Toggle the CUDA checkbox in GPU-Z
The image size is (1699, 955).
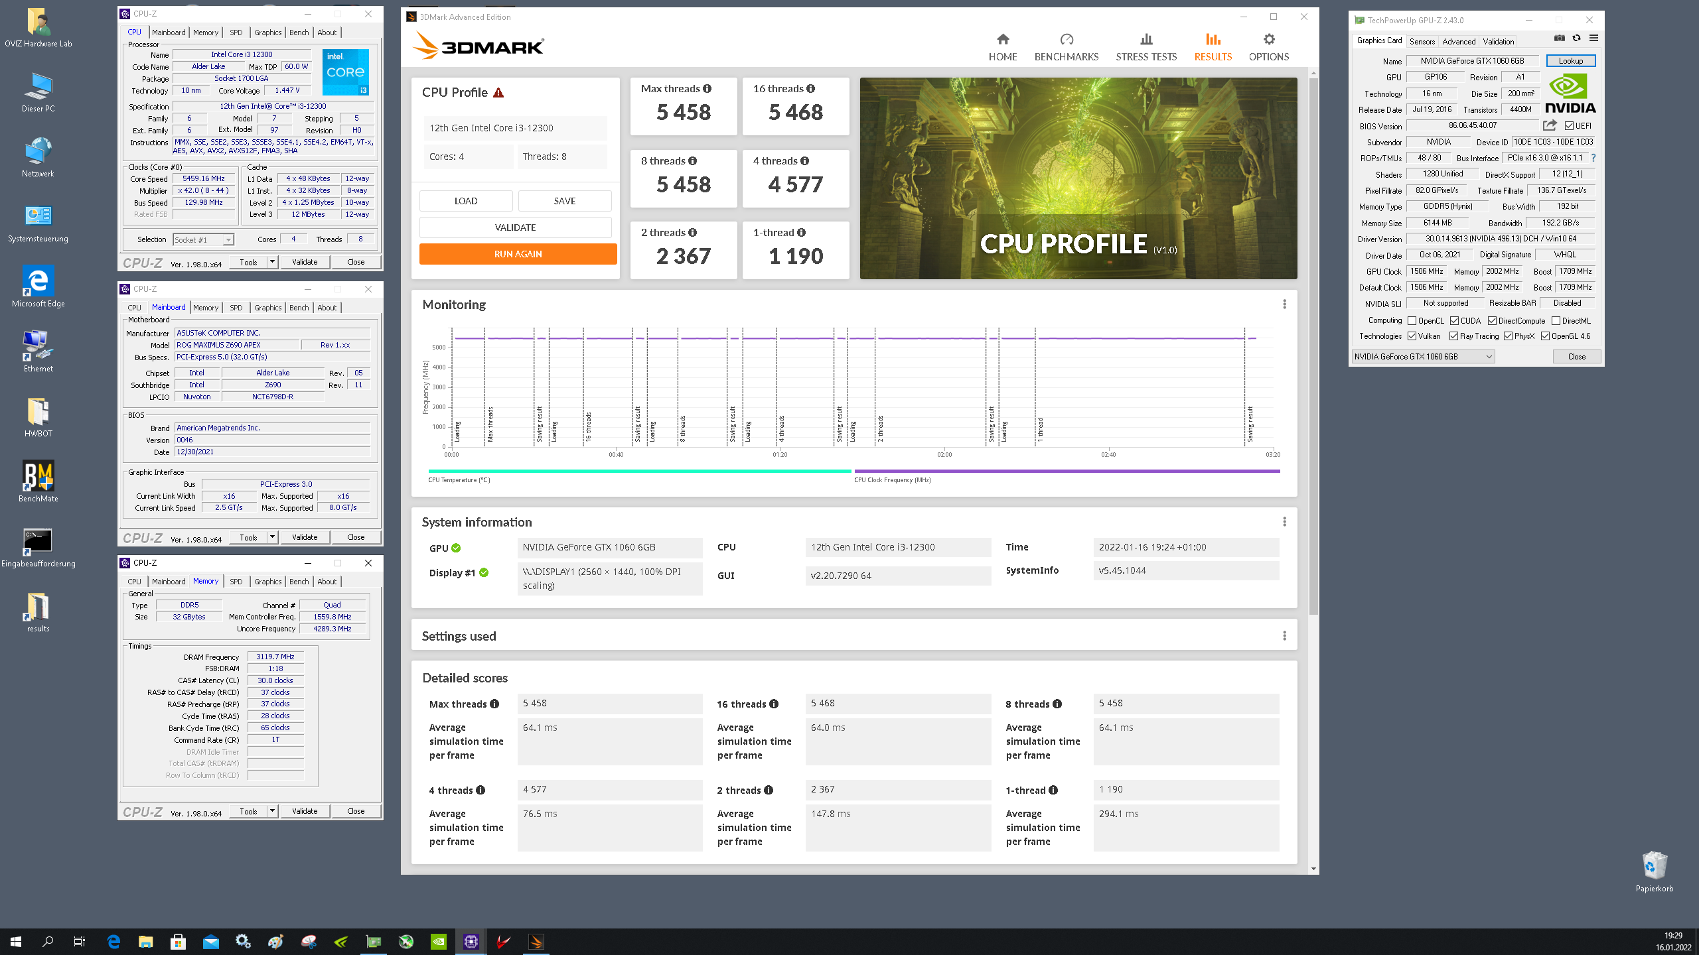(1454, 320)
